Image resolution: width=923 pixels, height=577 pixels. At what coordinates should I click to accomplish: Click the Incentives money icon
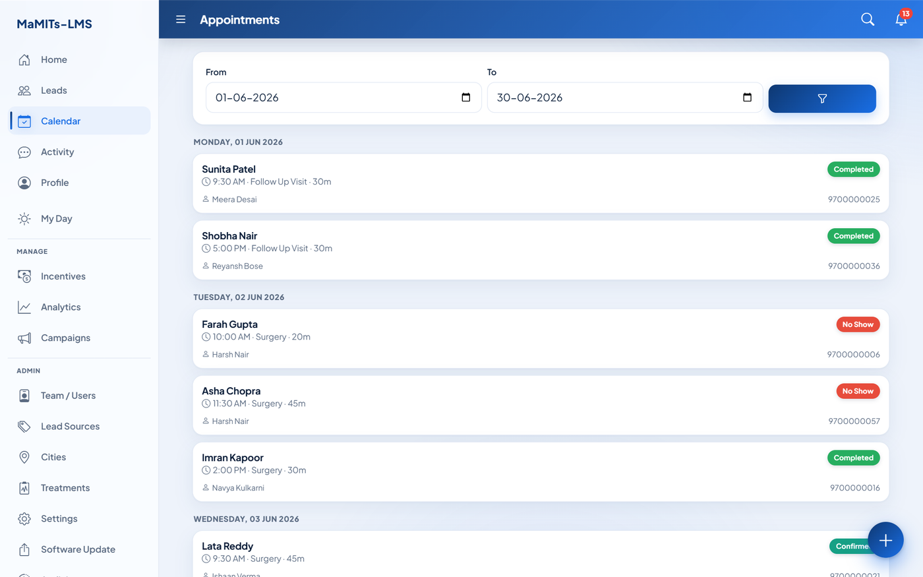(x=24, y=277)
